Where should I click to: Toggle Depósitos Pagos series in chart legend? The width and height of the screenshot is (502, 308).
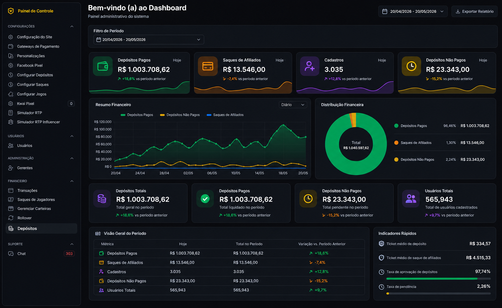pos(137,115)
